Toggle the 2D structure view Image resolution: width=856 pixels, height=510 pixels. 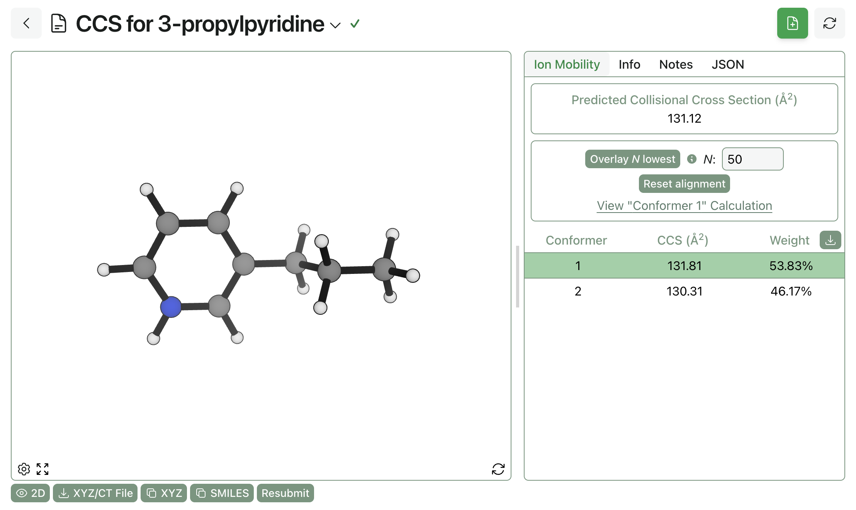pyautogui.click(x=31, y=493)
